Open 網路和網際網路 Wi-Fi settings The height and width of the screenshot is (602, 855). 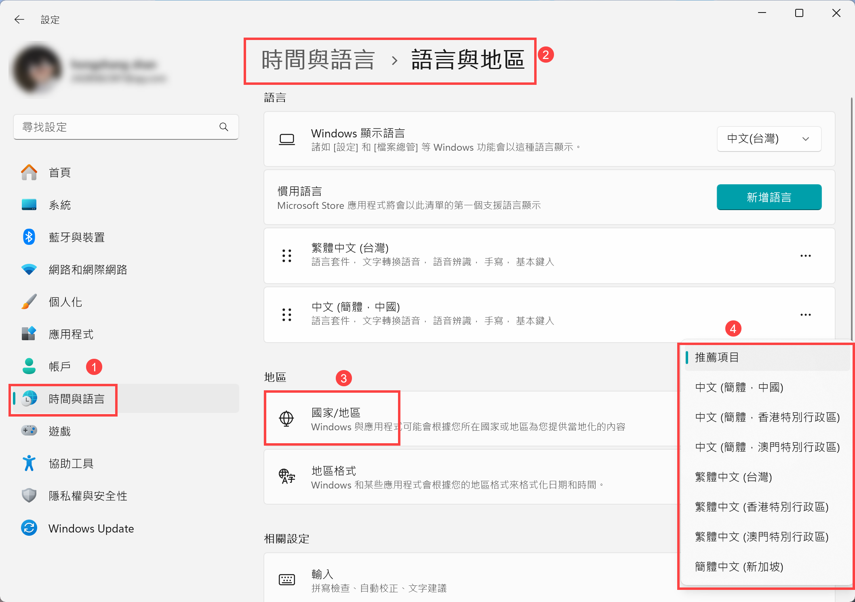point(88,269)
